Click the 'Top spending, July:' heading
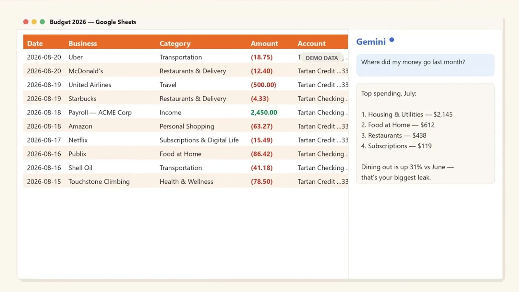This screenshot has width=519, height=292. 389,93
